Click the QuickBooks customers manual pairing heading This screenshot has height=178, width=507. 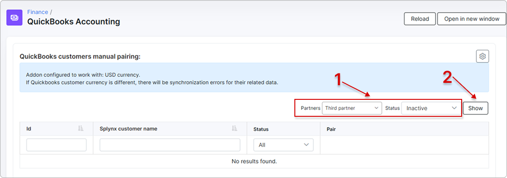tap(80, 57)
